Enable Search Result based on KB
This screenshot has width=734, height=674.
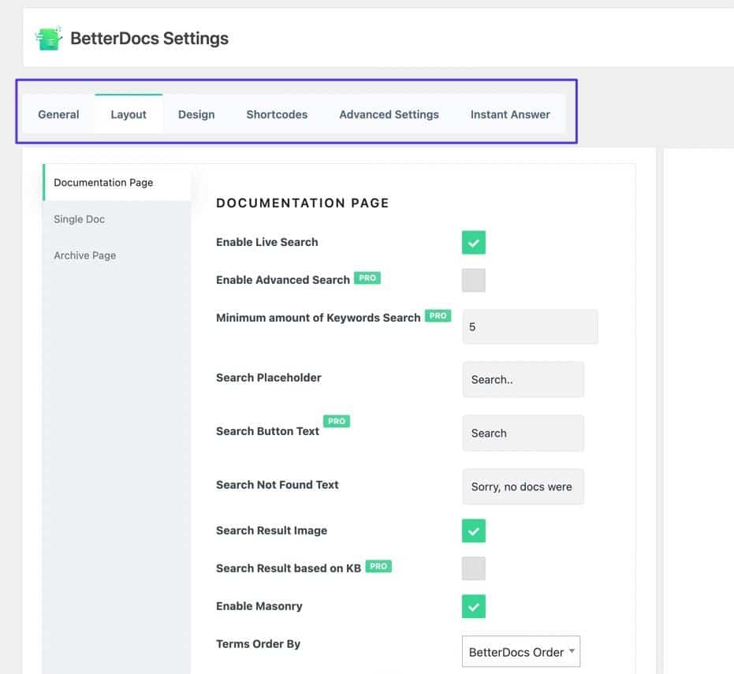[473, 568]
